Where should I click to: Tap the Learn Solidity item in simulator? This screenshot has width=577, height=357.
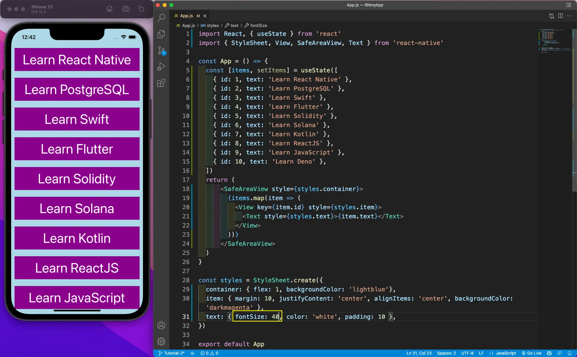point(77,178)
